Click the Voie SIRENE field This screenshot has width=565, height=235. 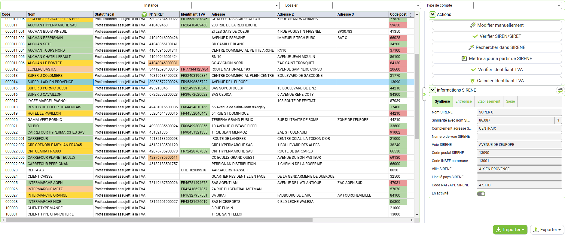(519, 145)
